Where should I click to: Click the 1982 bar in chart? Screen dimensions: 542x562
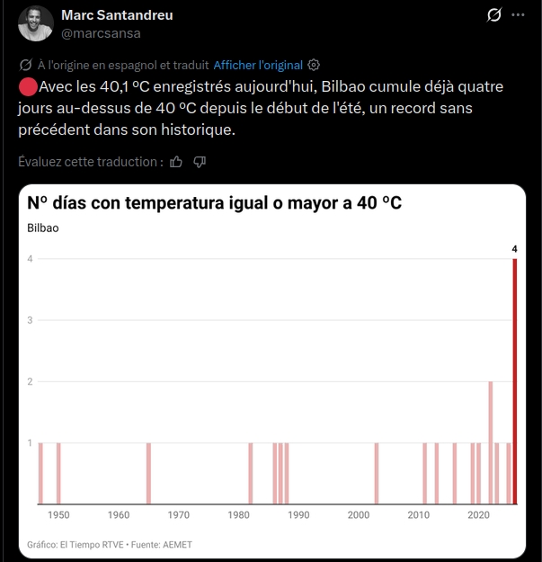(251, 474)
